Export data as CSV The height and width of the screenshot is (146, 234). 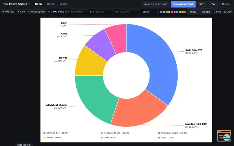click(213, 4)
